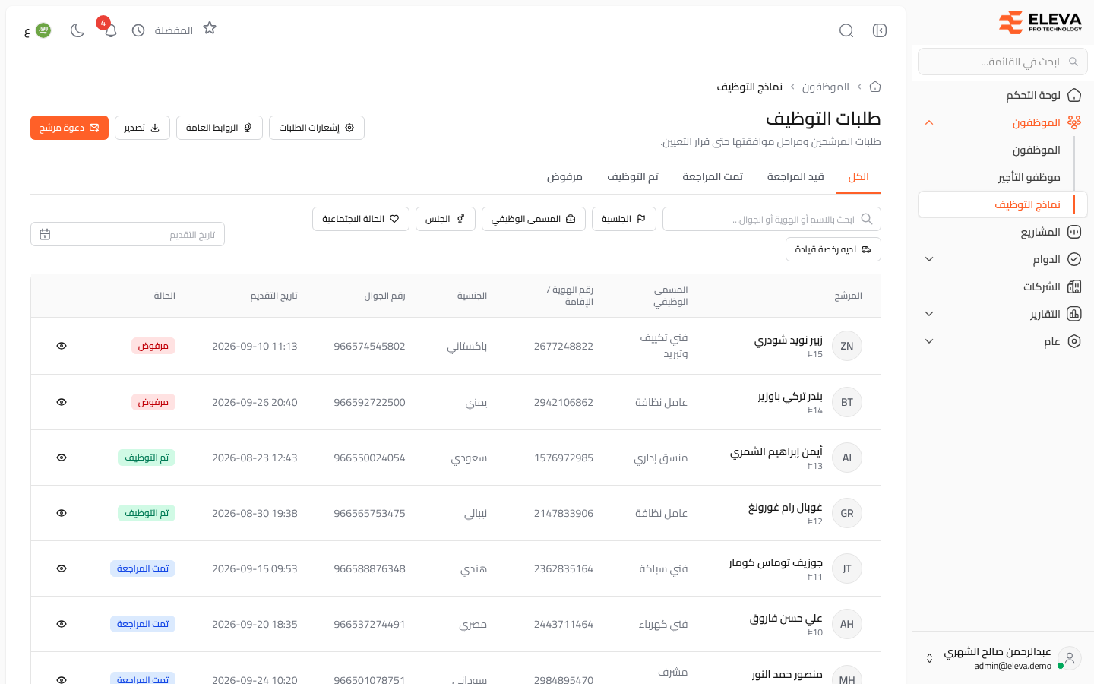Screen dimensions: 1094x684
Task: Click the favorites star icon
Action: [x=210, y=28]
